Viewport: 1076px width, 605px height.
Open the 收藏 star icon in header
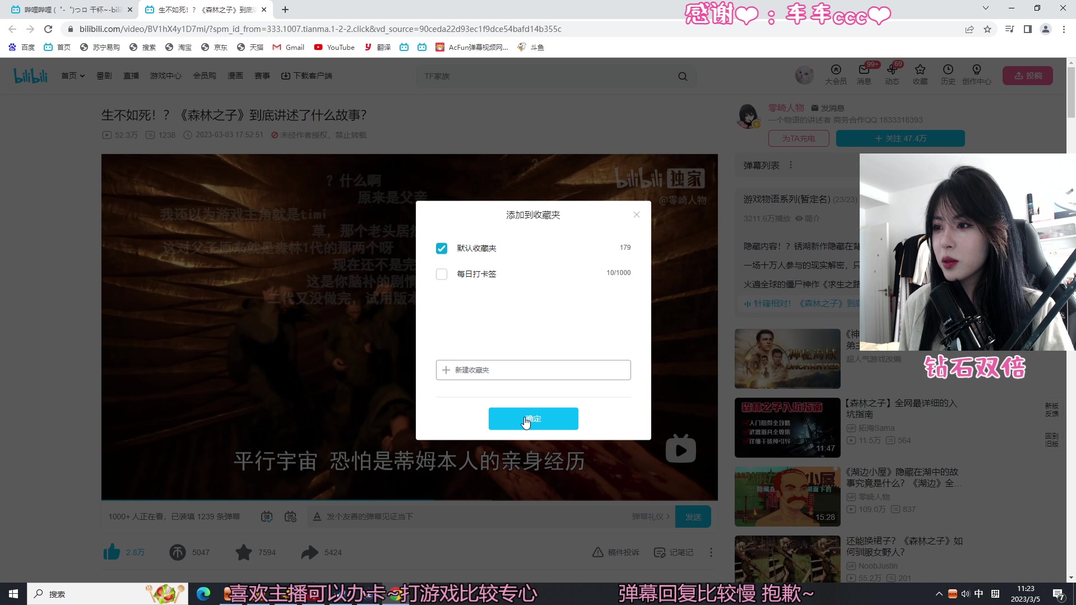point(920,75)
